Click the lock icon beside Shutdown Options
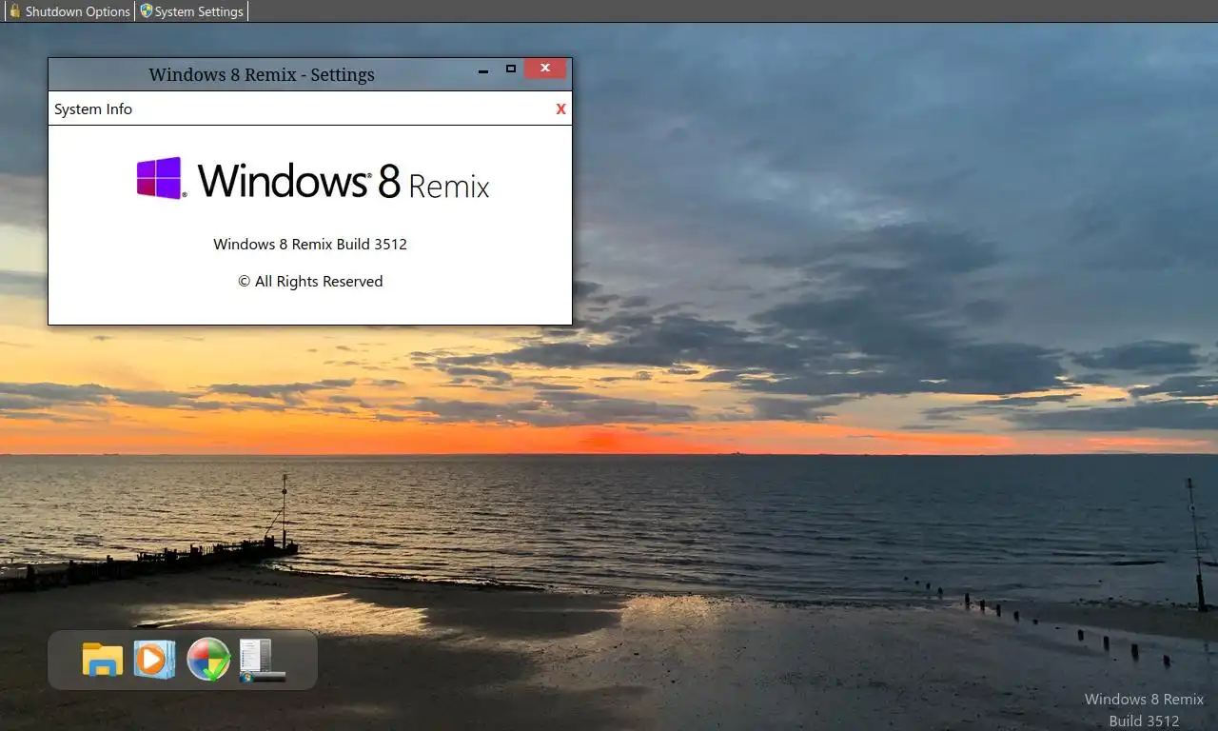Screen dimensions: 1218x731 (14, 11)
